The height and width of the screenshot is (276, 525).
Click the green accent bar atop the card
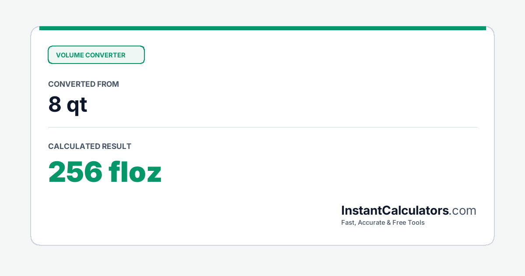click(262, 28)
